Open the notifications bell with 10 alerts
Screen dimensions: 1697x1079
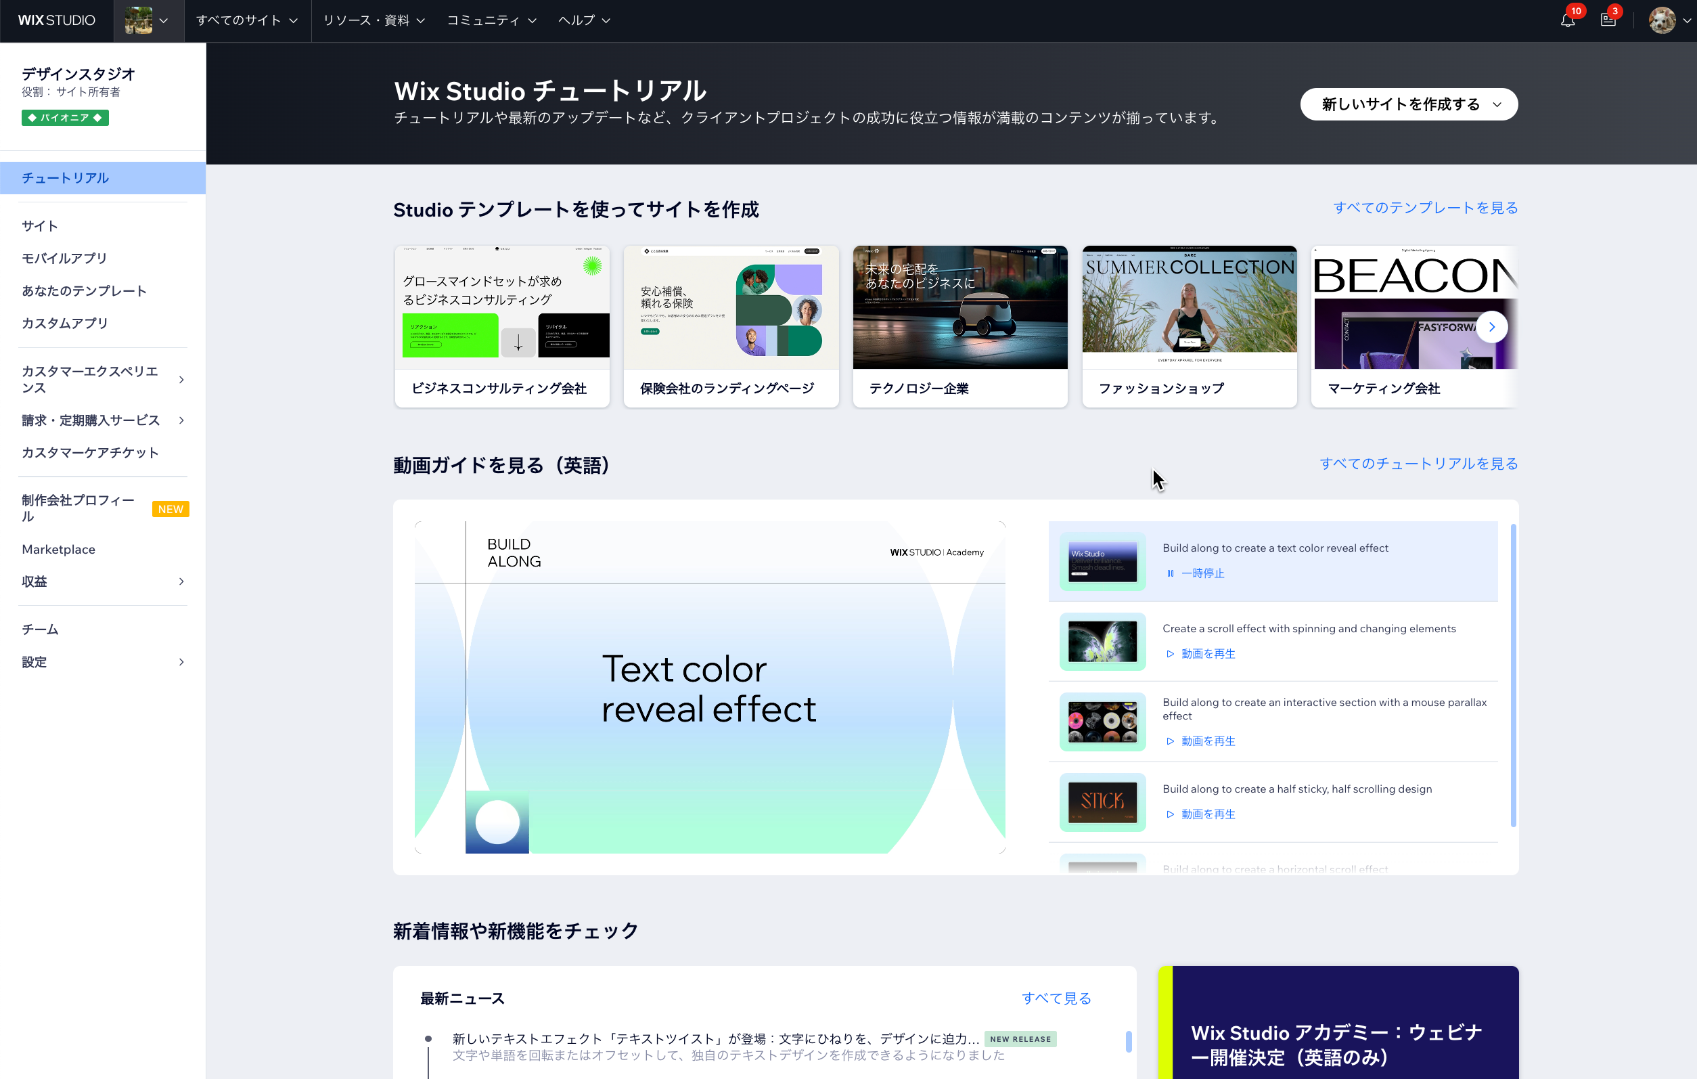coord(1565,20)
